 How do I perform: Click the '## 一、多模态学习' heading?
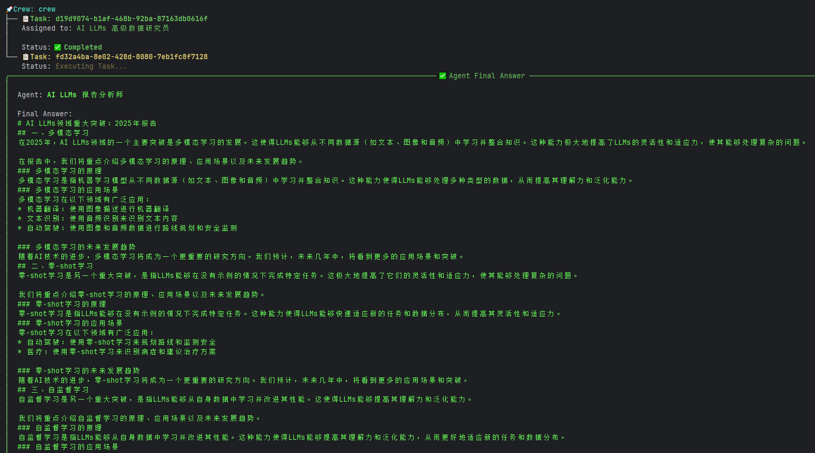(x=53, y=133)
